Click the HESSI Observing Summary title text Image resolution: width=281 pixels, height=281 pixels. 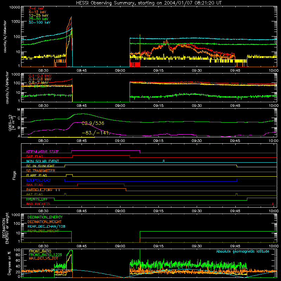[149, 3]
